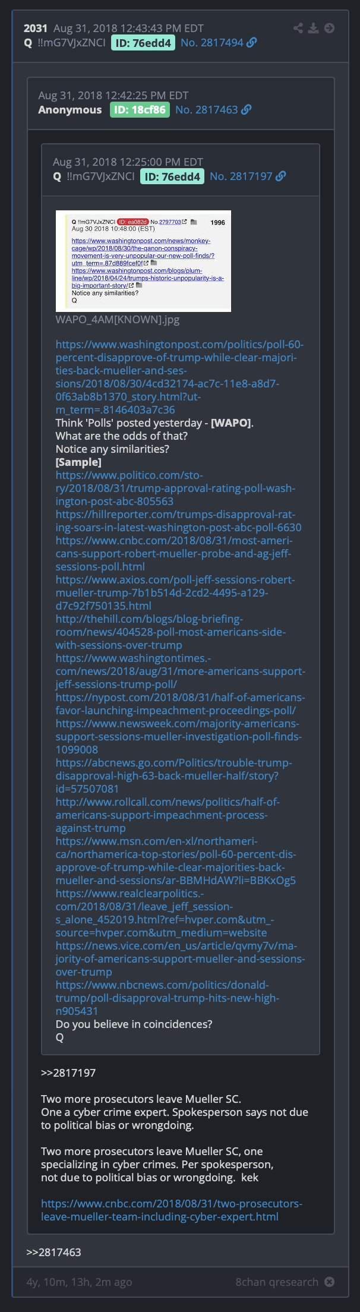Click the right-arrow circle icon on post 2031
Viewport: 360px width, 1312px height.
coord(329,28)
